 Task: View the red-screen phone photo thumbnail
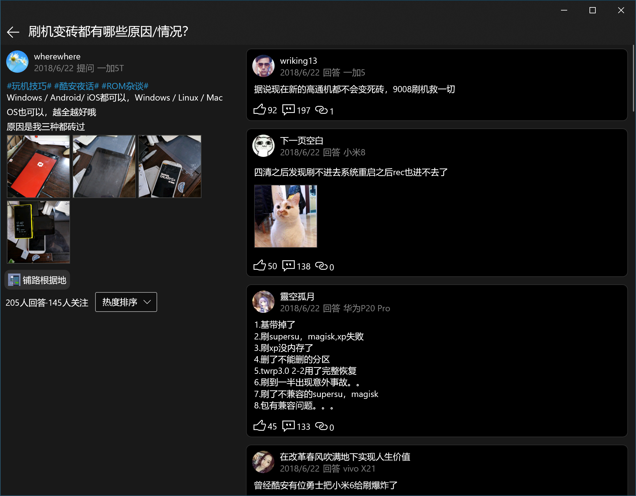click(38, 166)
